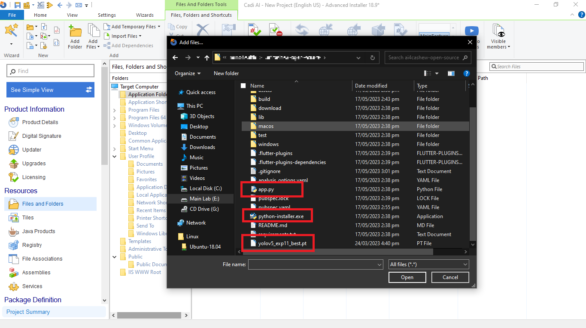Viewport: 586px width, 328px height.
Task: Select README.md file
Action: tap(273, 225)
